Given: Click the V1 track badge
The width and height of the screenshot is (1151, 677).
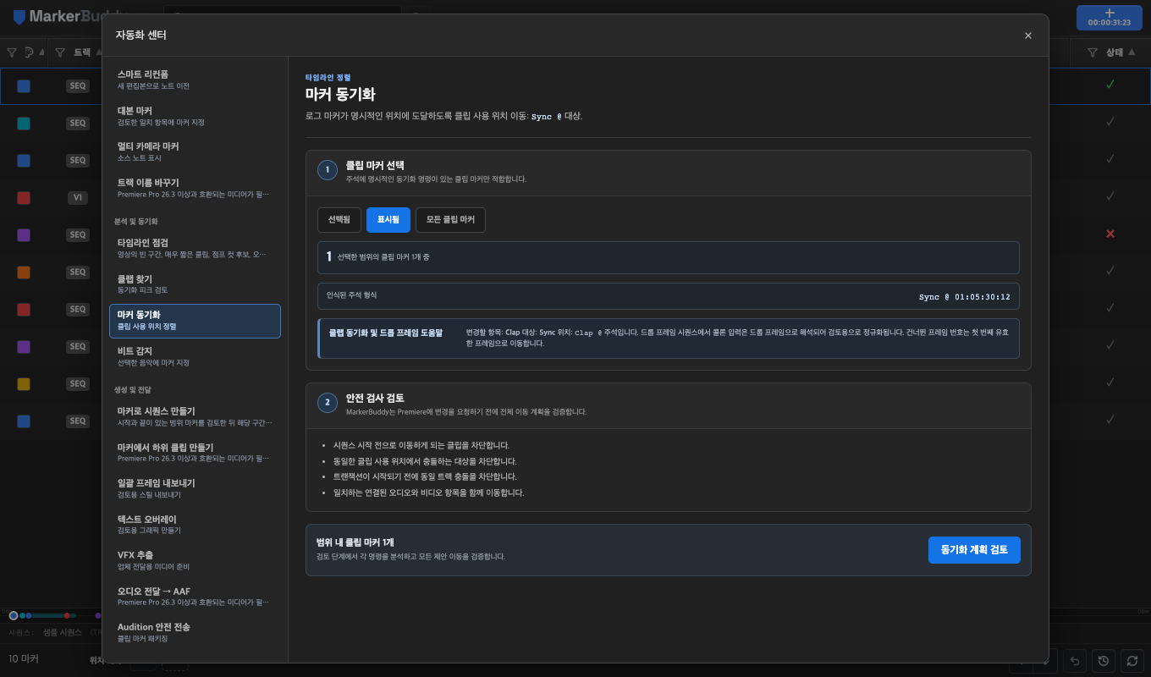Looking at the screenshot, I should tap(78, 197).
